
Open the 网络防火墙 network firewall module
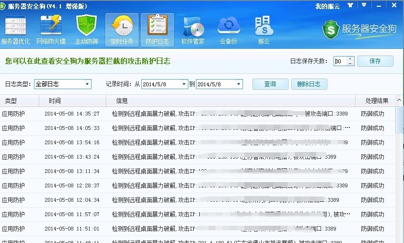tap(51, 30)
